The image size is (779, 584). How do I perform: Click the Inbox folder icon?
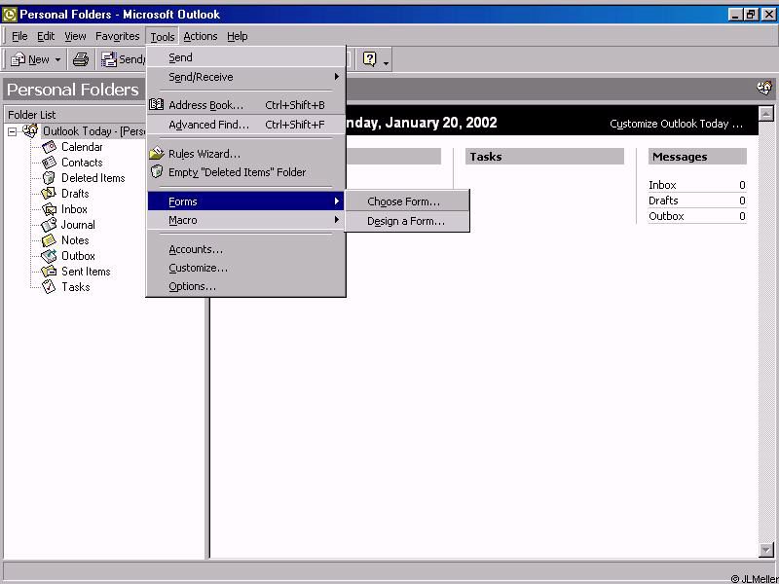point(49,209)
